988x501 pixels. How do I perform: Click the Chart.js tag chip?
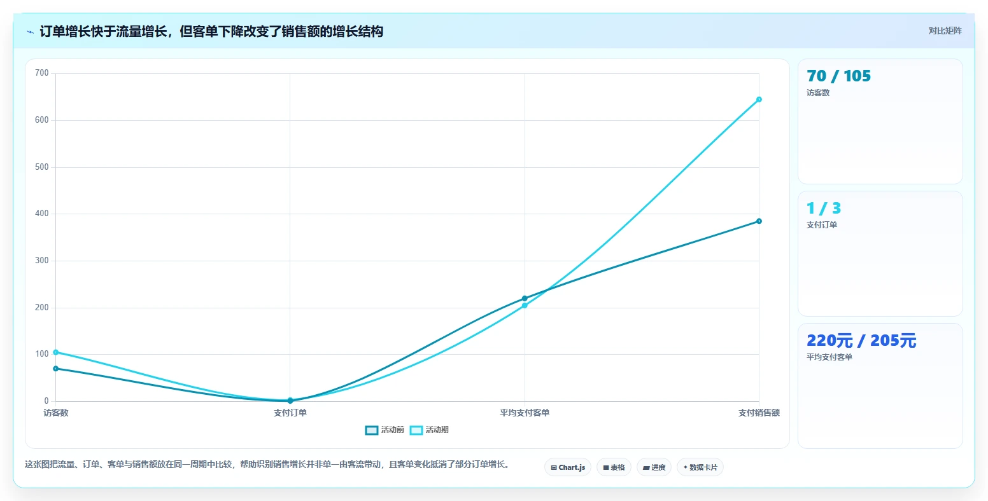568,467
